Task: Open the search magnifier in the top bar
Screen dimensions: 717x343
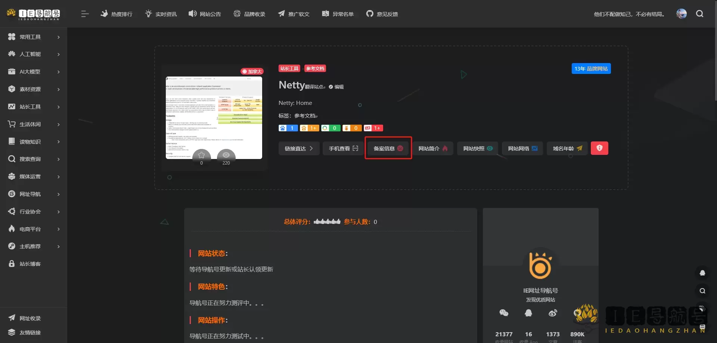Action: pyautogui.click(x=699, y=14)
